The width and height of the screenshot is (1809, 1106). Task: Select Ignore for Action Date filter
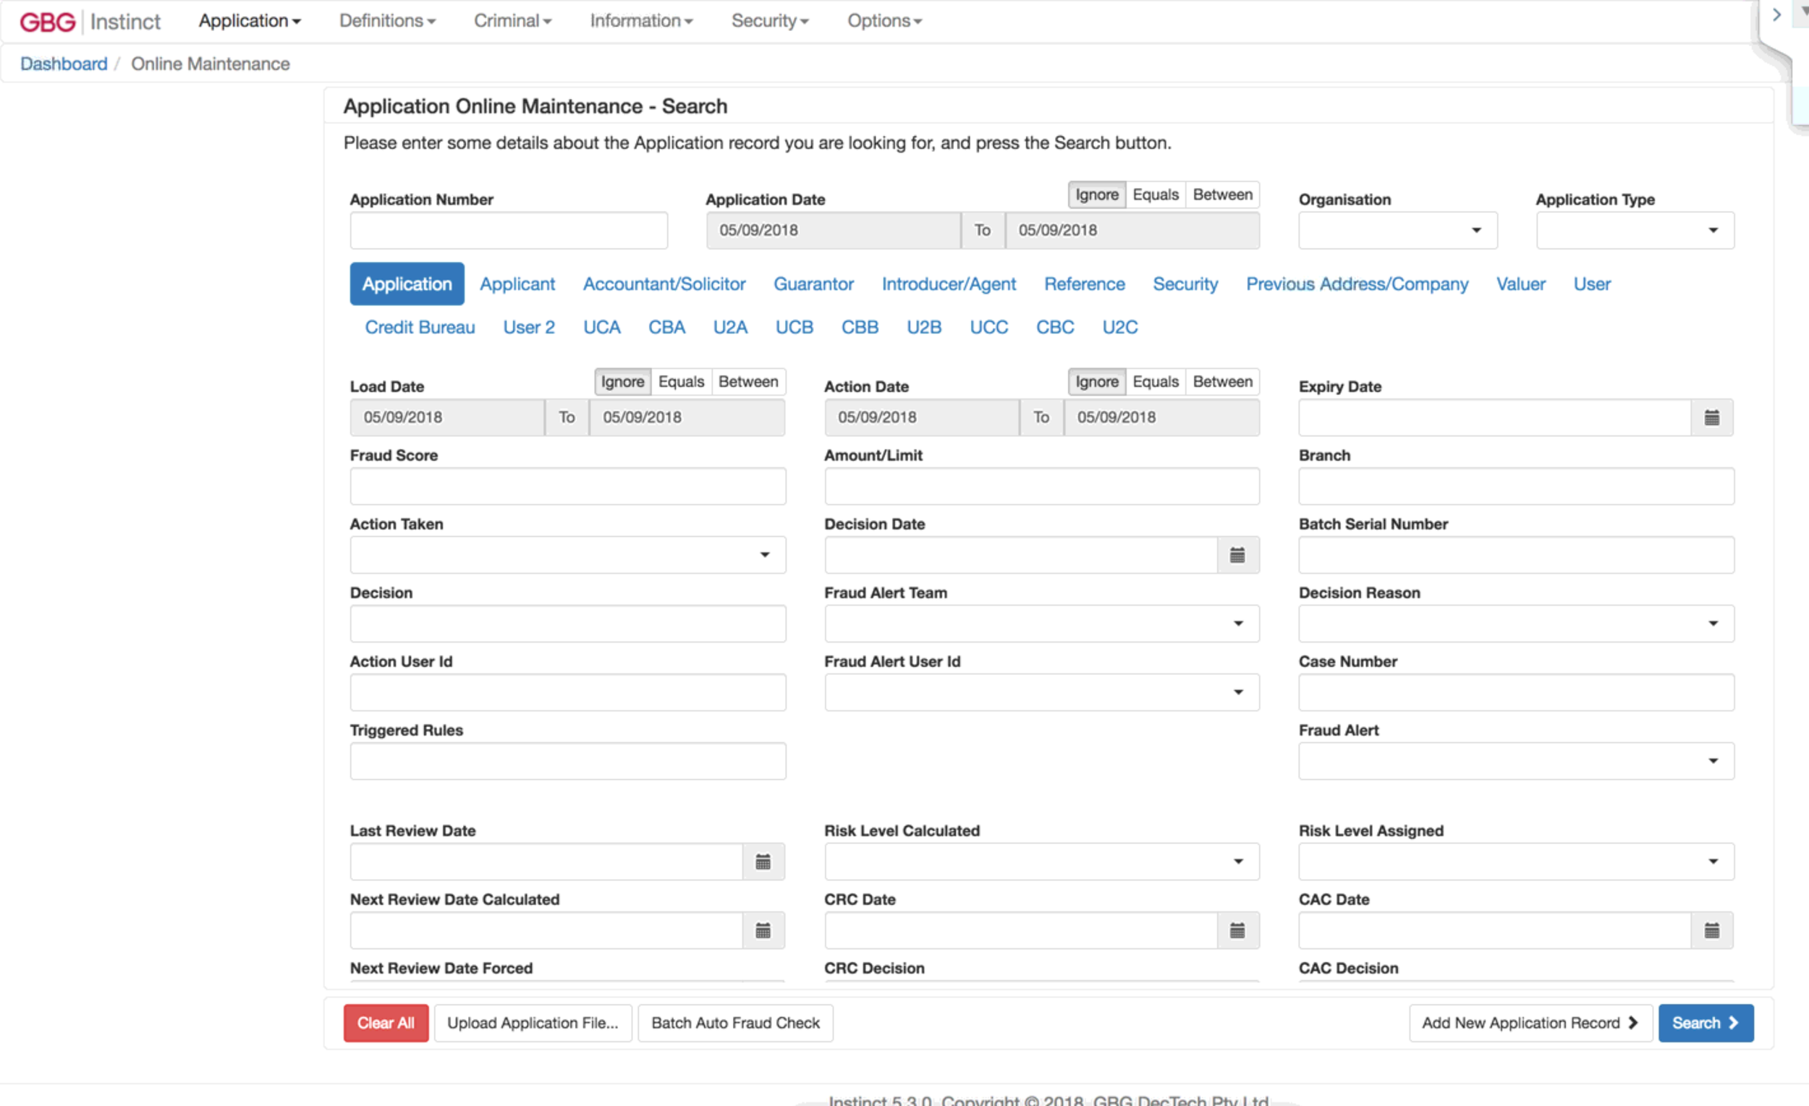coord(1096,382)
